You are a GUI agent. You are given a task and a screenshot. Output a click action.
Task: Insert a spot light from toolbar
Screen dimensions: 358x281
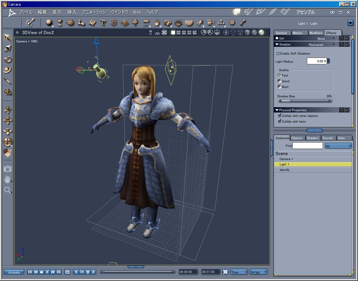point(200,23)
